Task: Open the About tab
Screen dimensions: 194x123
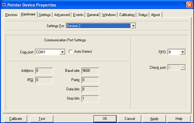Action: (x=156, y=15)
